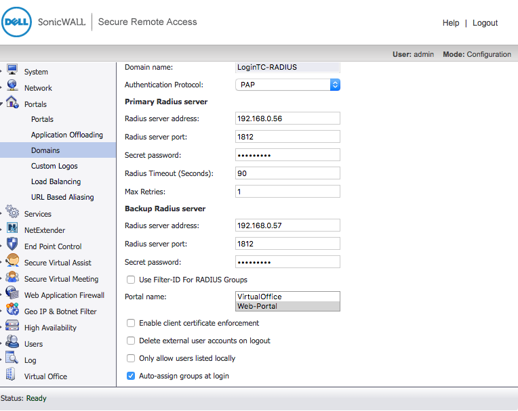Click the NetExtender icon
The image size is (518, 411).
(12, 228)
